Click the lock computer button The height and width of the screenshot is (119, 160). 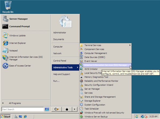(67, 109)
